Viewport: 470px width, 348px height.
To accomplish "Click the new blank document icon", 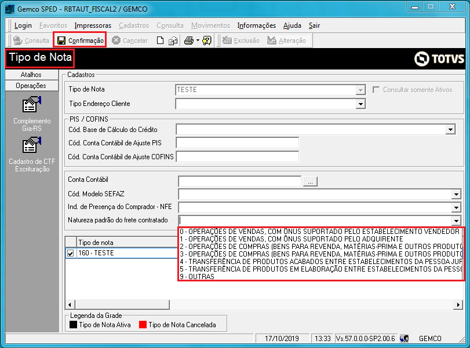I will click(x=161, y=41).
